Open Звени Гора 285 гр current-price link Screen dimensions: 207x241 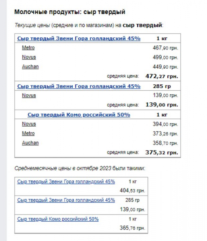point(79,86)
